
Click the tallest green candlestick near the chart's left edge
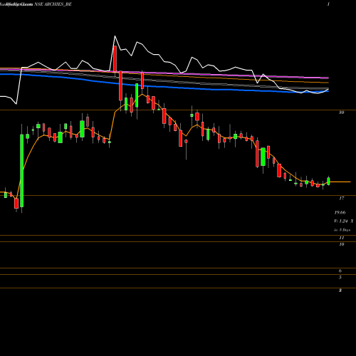(x=22, y=171)
